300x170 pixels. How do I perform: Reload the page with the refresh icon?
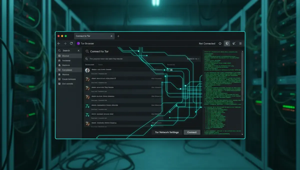click(71, 43)
